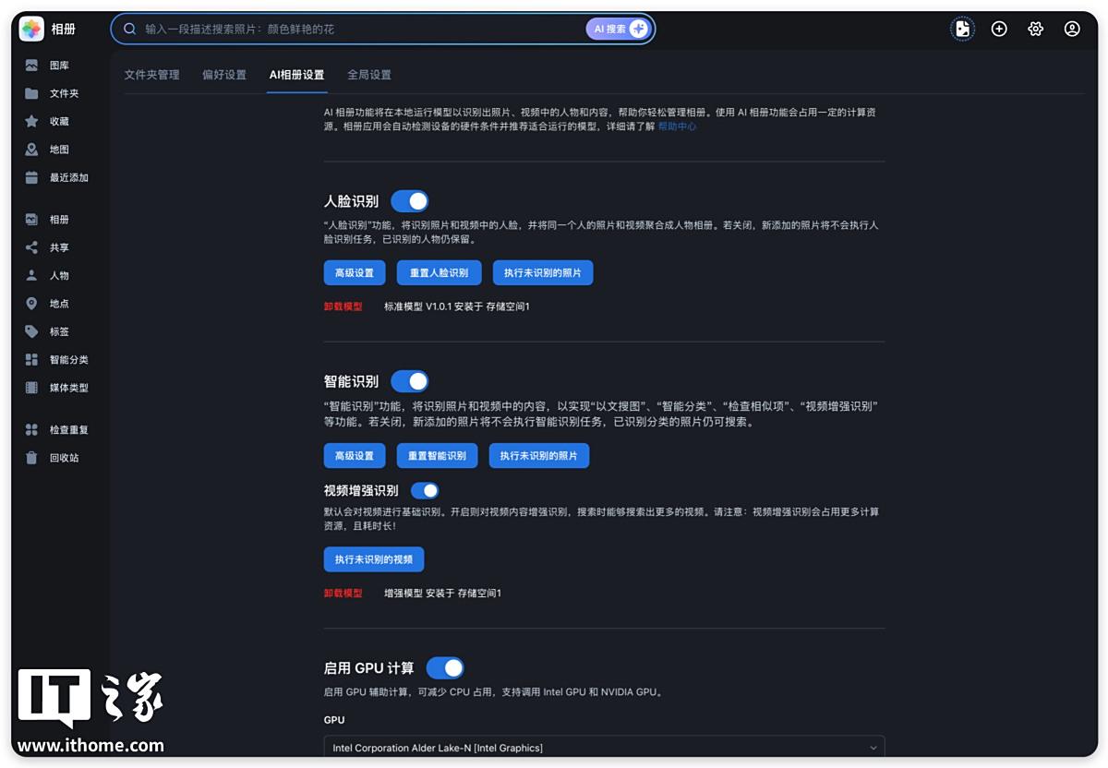
Task: Open the Tags (标签) sidebar icon
Action: pos(31,331)
